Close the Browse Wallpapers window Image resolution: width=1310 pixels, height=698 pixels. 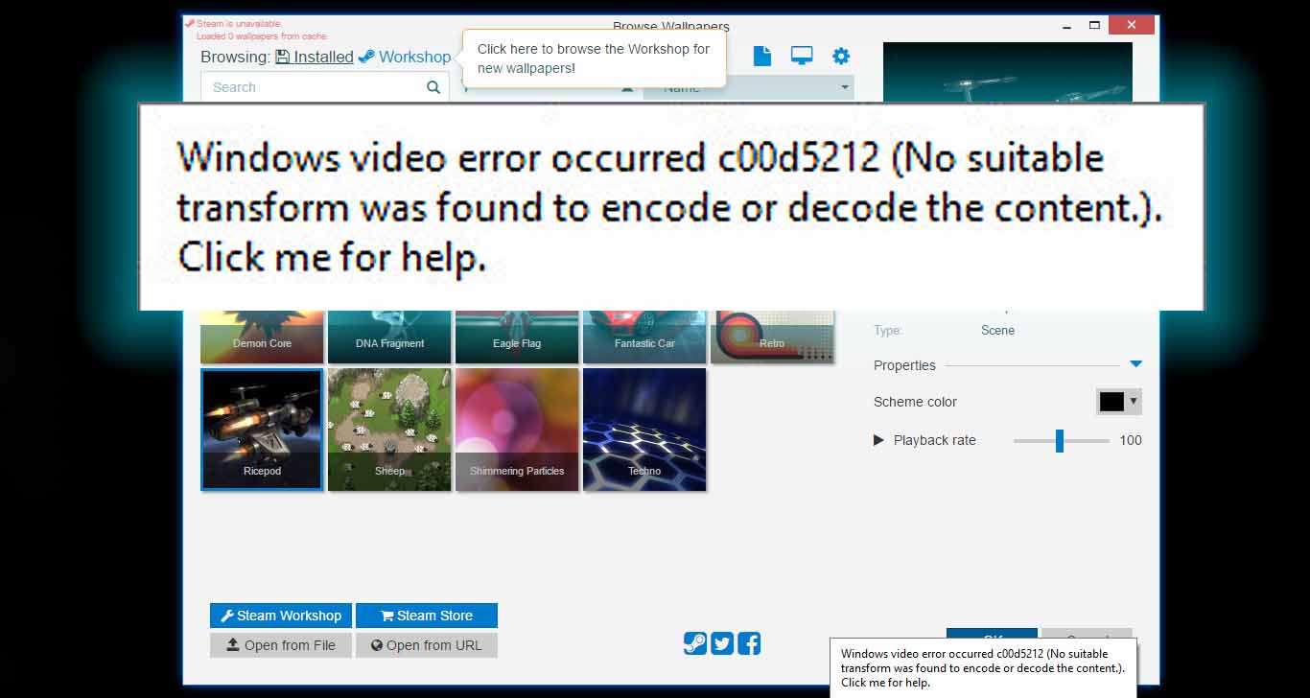click(1133, 24)
